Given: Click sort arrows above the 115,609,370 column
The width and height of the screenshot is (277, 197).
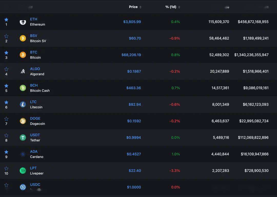Looking at the screenshot, I should tap(228, 7).
